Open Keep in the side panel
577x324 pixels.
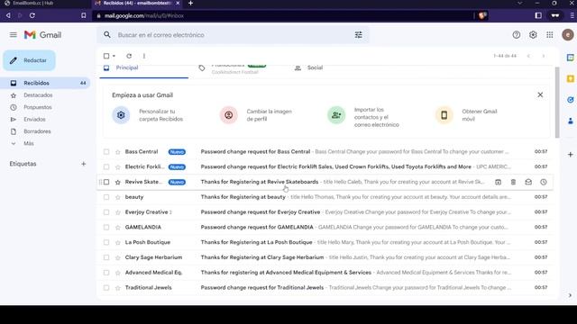coord(571,78)
